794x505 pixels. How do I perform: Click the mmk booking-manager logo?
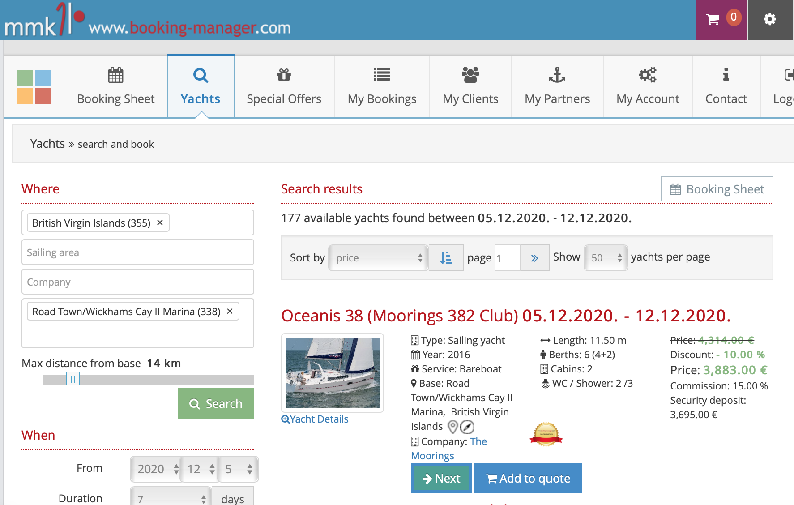[147, 21]
